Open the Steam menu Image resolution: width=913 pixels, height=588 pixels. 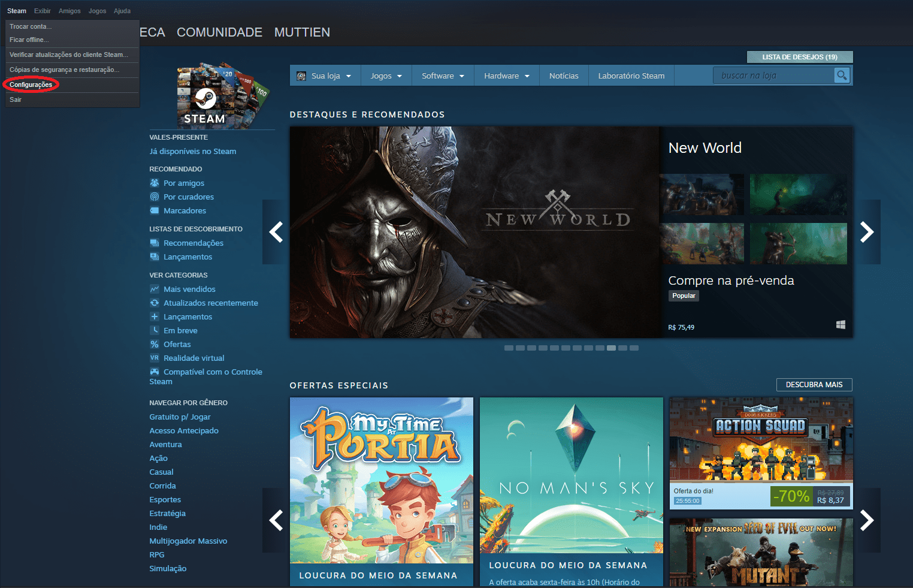17,11
